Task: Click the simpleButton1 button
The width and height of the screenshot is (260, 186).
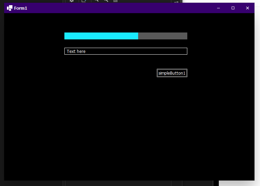Action: click(x=172, y=73)
